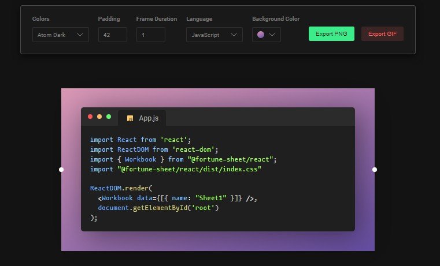This screenshot has height=266, width=440.
Task: Click the closing ");" code line
Action: coord(94,218)
